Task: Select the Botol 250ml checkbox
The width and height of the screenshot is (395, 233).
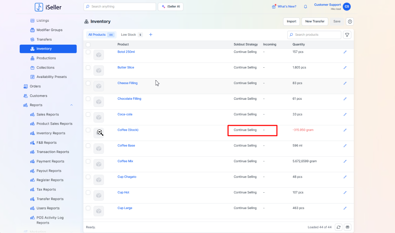Action: click(88, 52)
